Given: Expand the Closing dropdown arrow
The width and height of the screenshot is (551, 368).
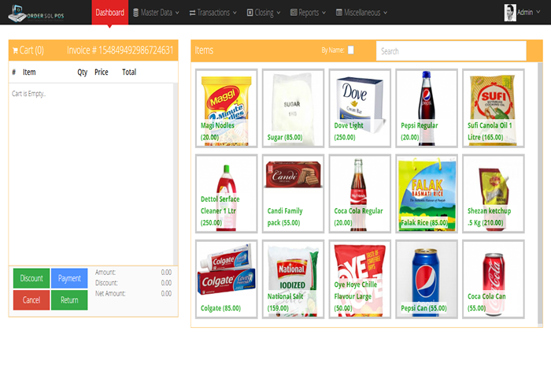Looking at the screenshot, I should pos(279,13).
